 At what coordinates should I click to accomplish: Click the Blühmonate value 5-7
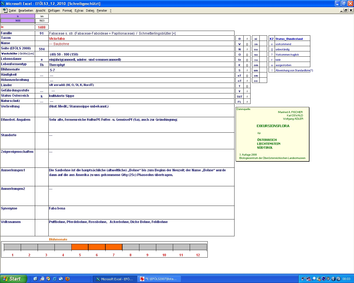click(x=52, y=70)
